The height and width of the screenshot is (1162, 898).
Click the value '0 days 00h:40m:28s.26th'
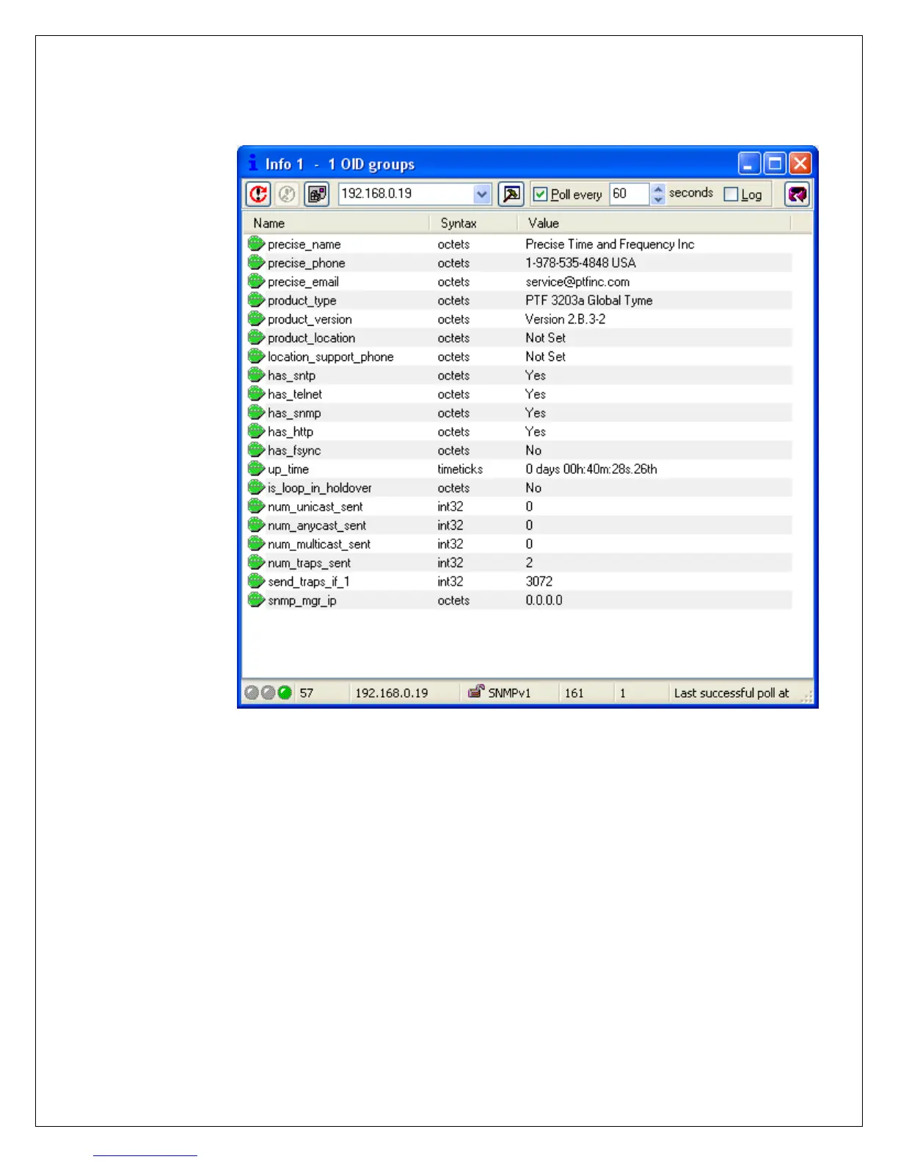coord(591,469)
